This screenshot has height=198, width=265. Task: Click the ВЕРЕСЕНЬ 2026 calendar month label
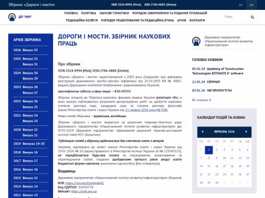[x=224, y=131]
